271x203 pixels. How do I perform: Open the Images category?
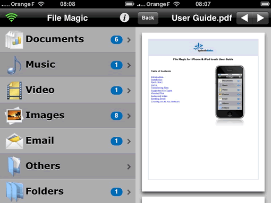(x=67, y=116)
